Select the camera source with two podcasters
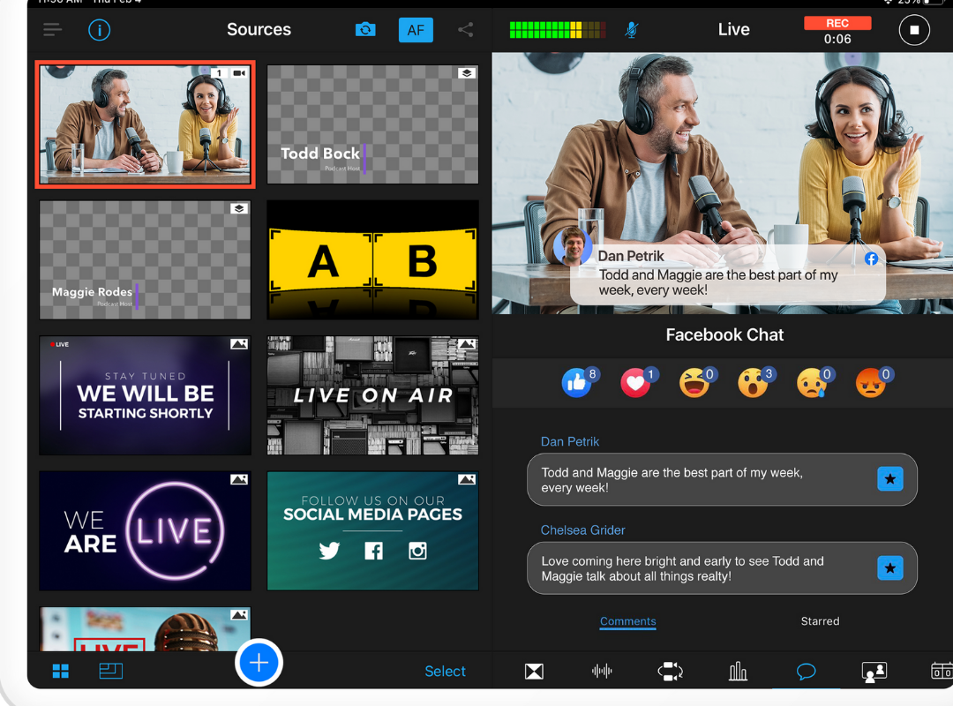953x706 pixels. pos(146,124)
